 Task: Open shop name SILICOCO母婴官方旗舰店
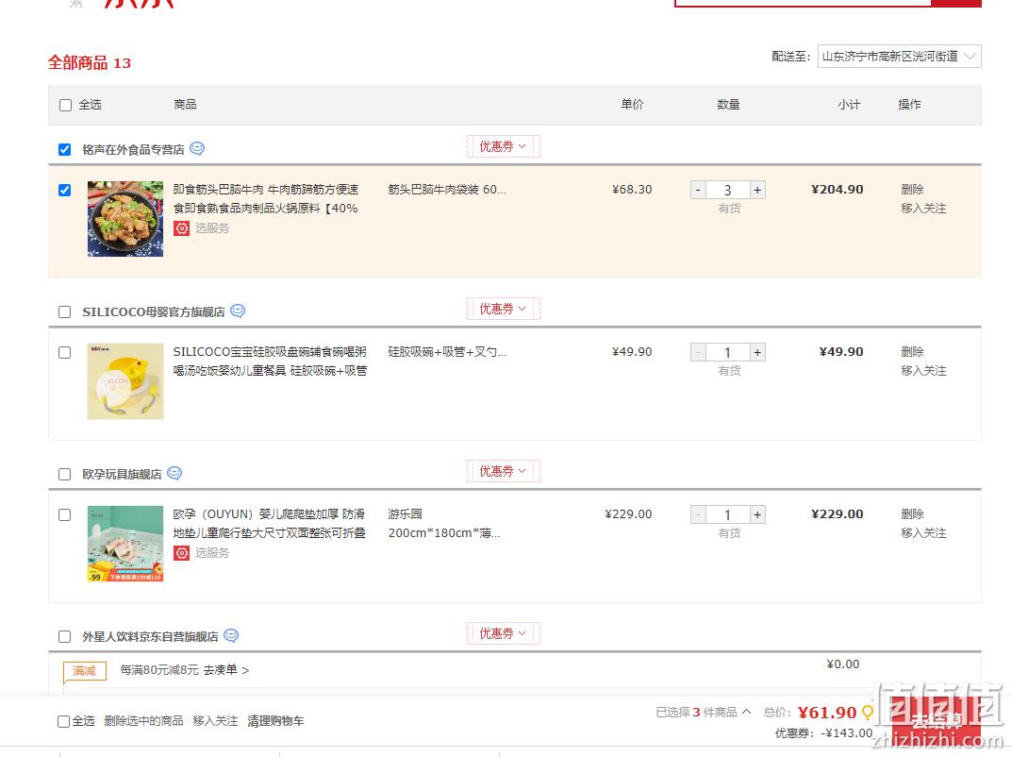(x=154, y=312)
